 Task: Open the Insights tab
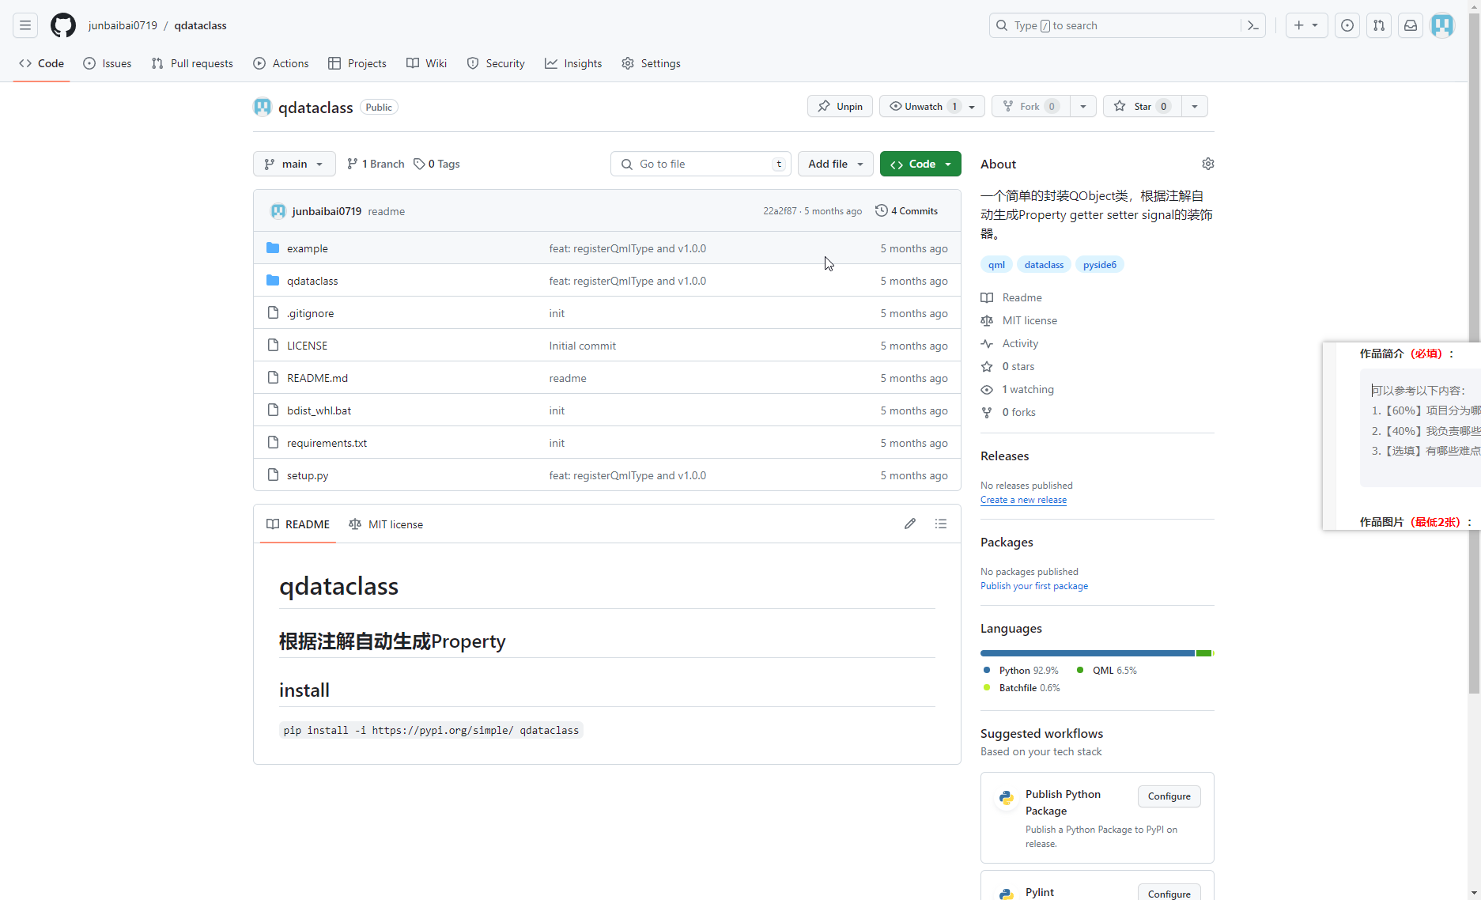point(573,63)
